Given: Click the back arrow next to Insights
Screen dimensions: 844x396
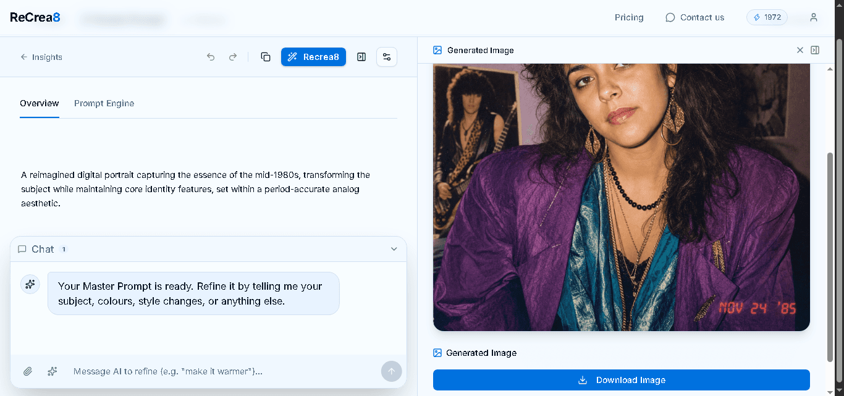Looking at the screenshot, I should (24, 57).
